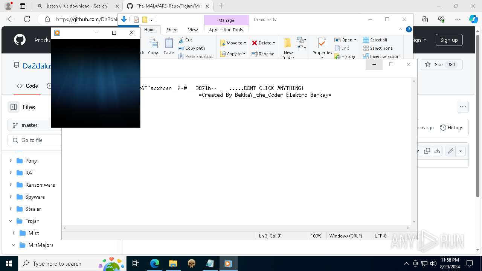Screen dimensions: 482x271
Task: Toggle Explorer quick access properties checkmark
Action: click(136, 20)
